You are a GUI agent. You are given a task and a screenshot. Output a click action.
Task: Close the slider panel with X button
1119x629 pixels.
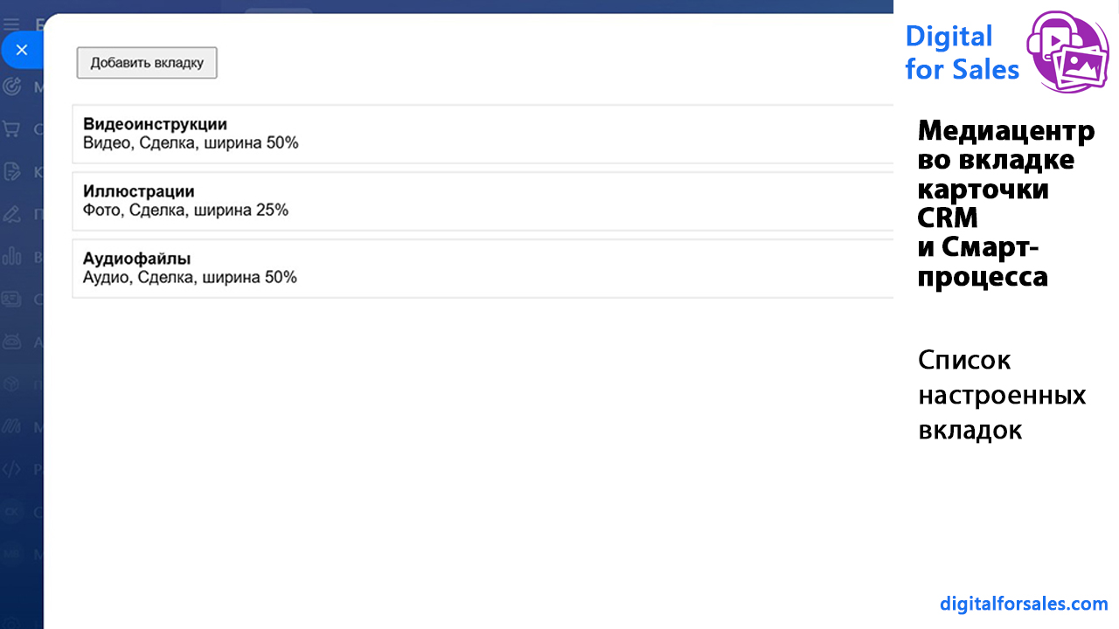click(x=22, y=50)
